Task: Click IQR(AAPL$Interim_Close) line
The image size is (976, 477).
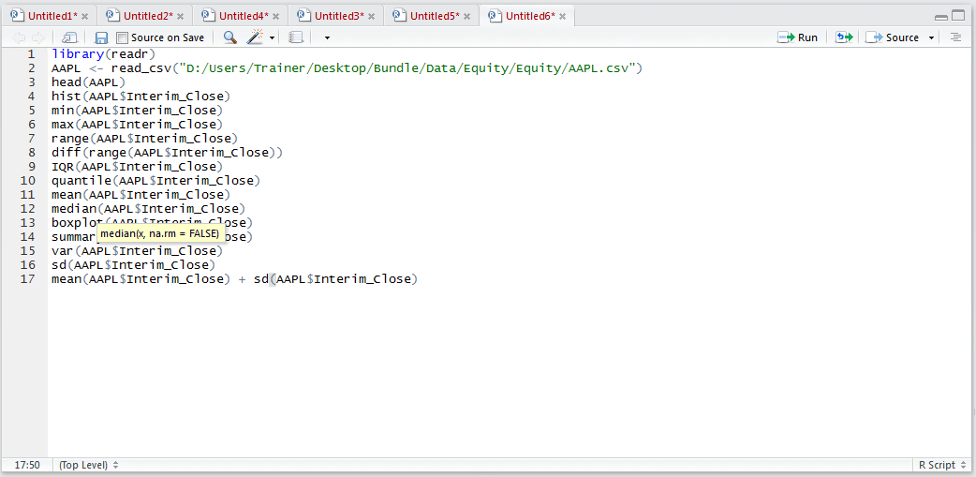Action: coord(138,166)
